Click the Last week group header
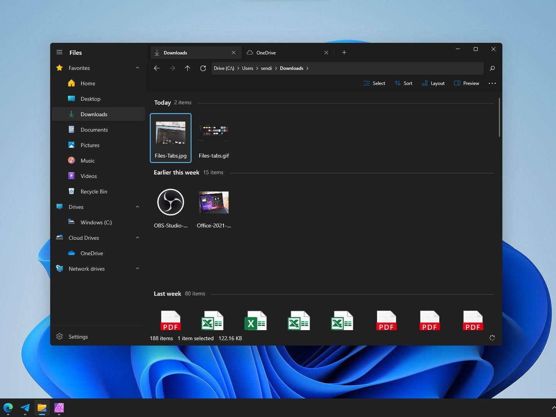556x417 pixels. [x=168, y=294]
